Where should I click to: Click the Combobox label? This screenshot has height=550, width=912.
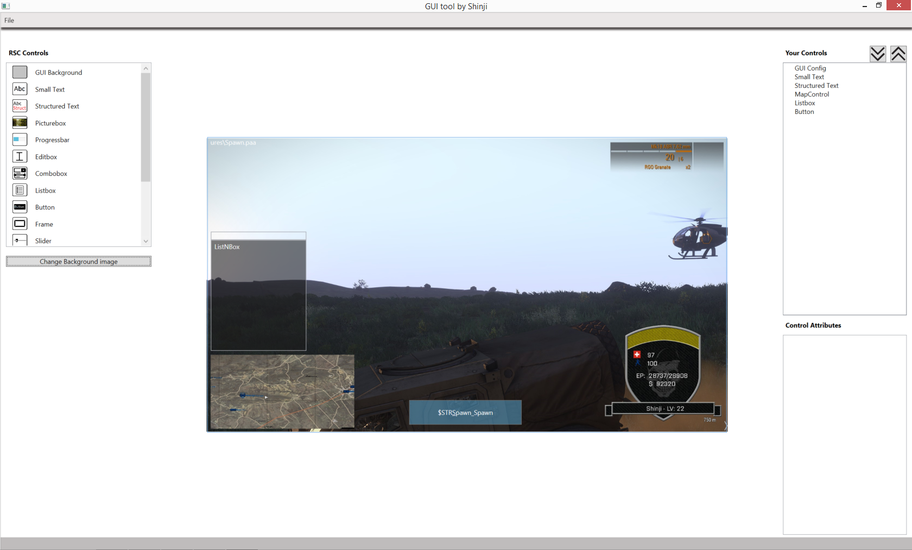(51, 173)
